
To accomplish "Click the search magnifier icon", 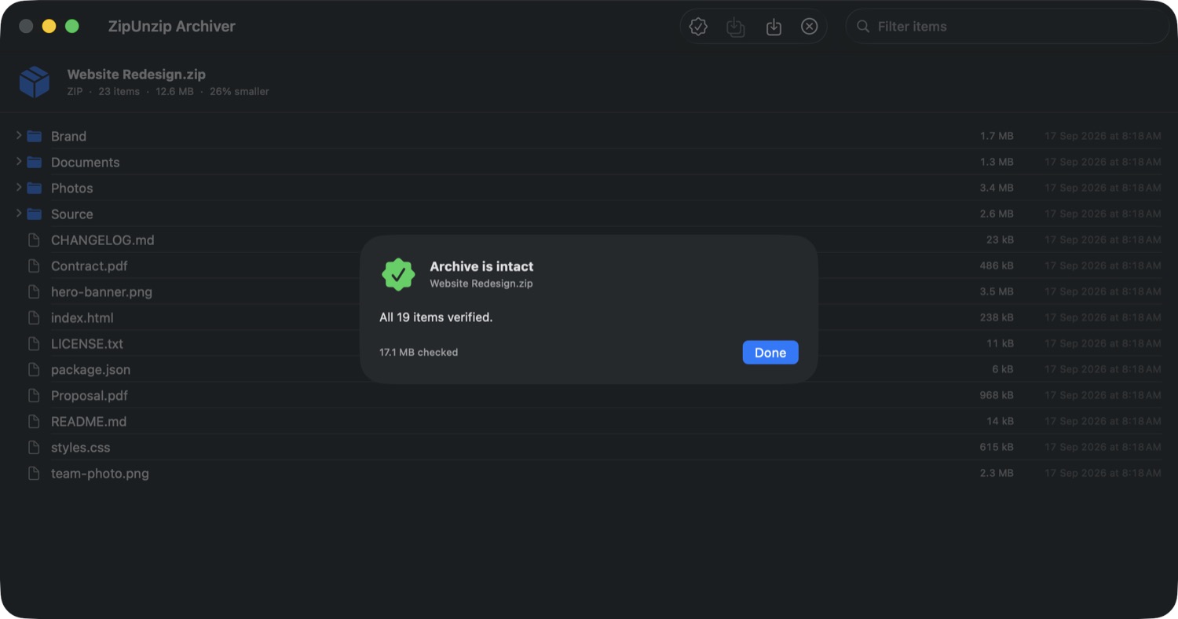I will [863, 27].
